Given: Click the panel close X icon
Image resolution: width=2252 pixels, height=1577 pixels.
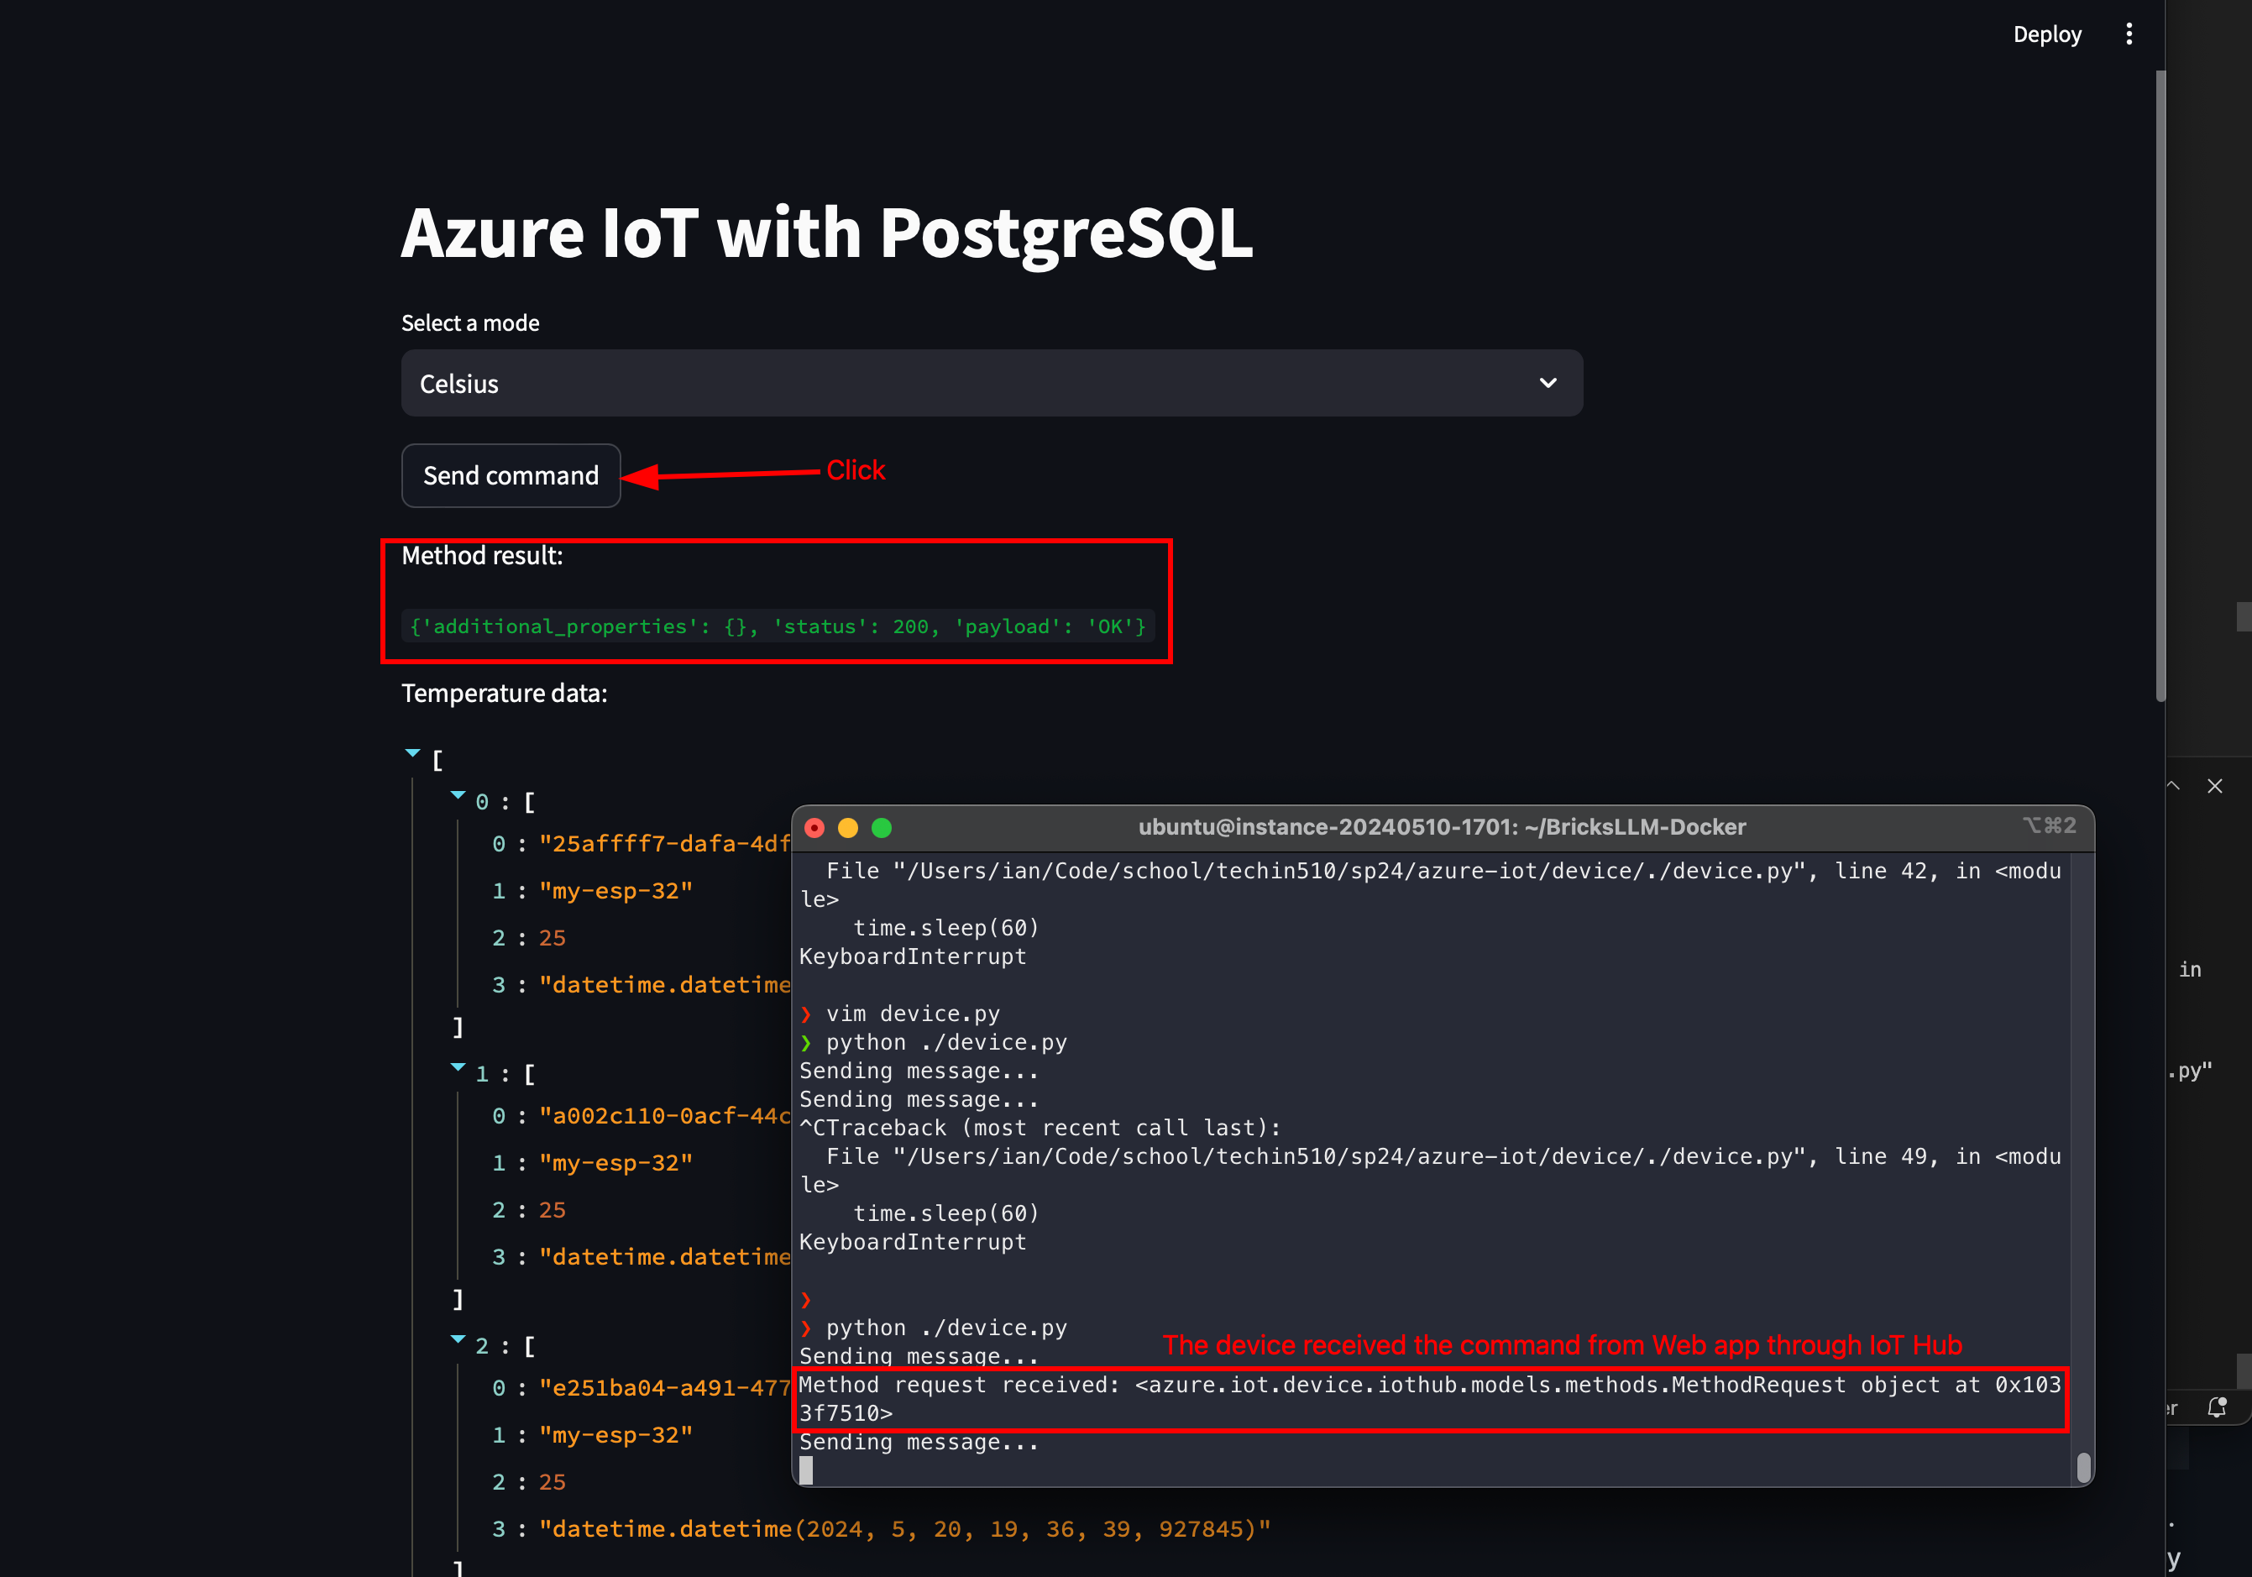Looking at the screenshot, I should [2215, 785].
